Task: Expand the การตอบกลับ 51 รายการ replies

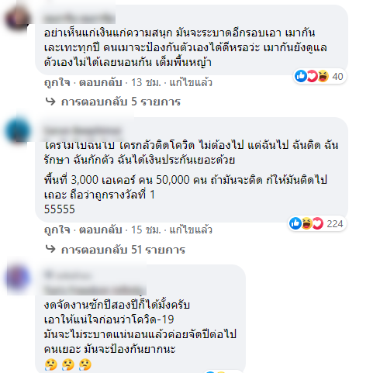Action: tap(123, 250)
